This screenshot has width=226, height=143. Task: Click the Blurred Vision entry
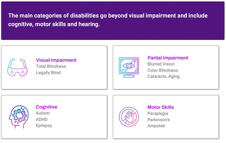[x=161, y=64]
